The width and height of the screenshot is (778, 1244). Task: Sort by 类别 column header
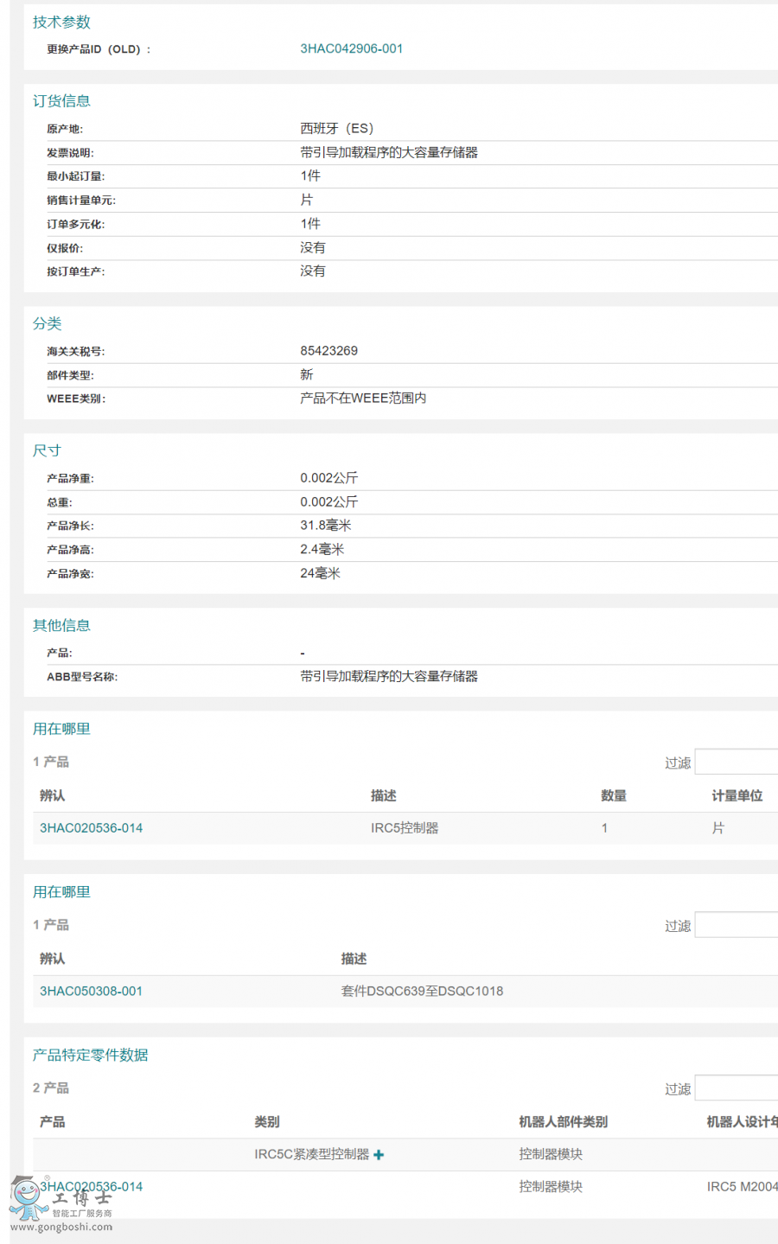point(266,1122)
